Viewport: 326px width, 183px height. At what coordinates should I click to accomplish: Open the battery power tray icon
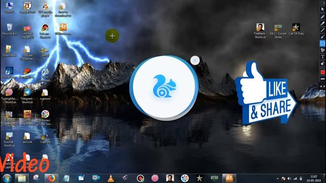pos(301,178)
